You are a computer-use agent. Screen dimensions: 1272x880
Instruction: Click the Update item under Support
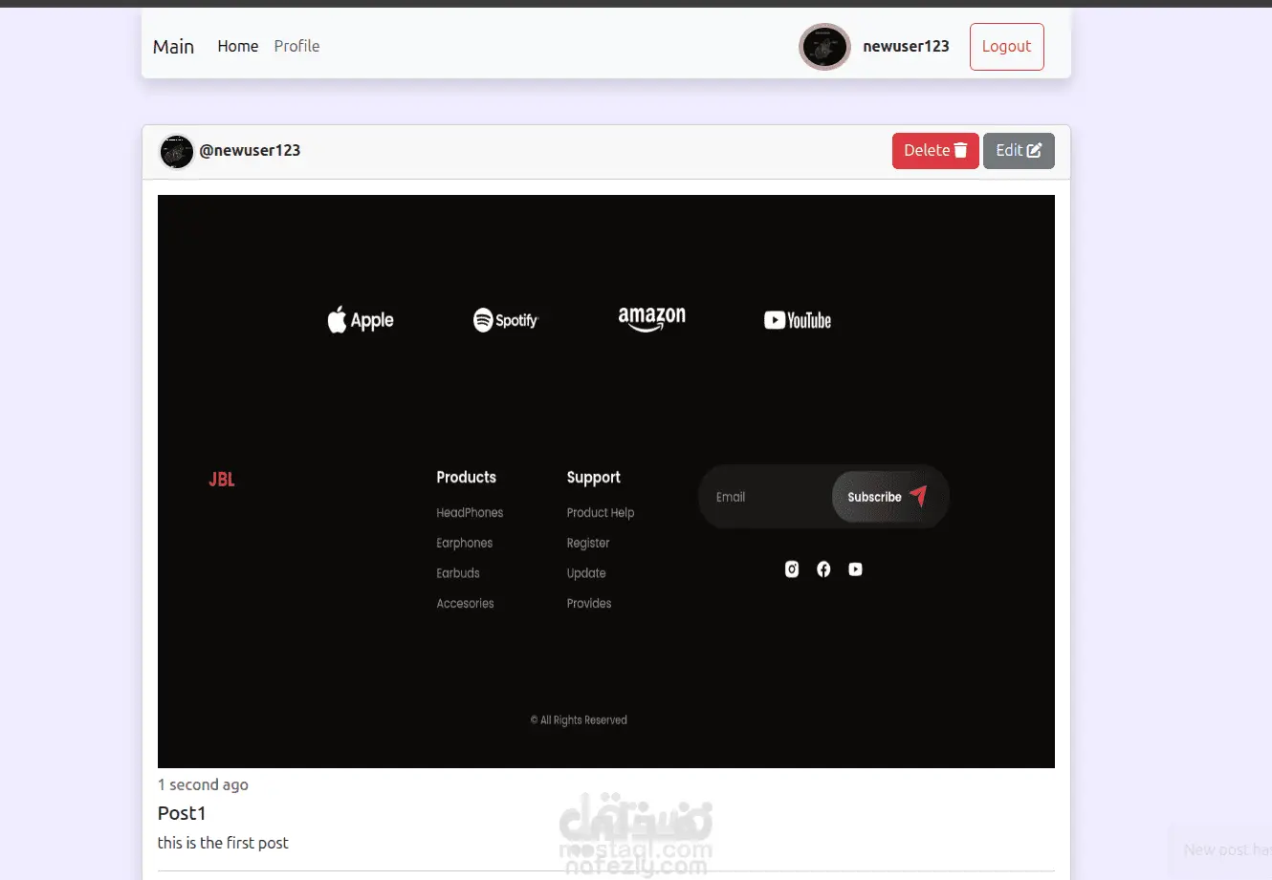586,573
